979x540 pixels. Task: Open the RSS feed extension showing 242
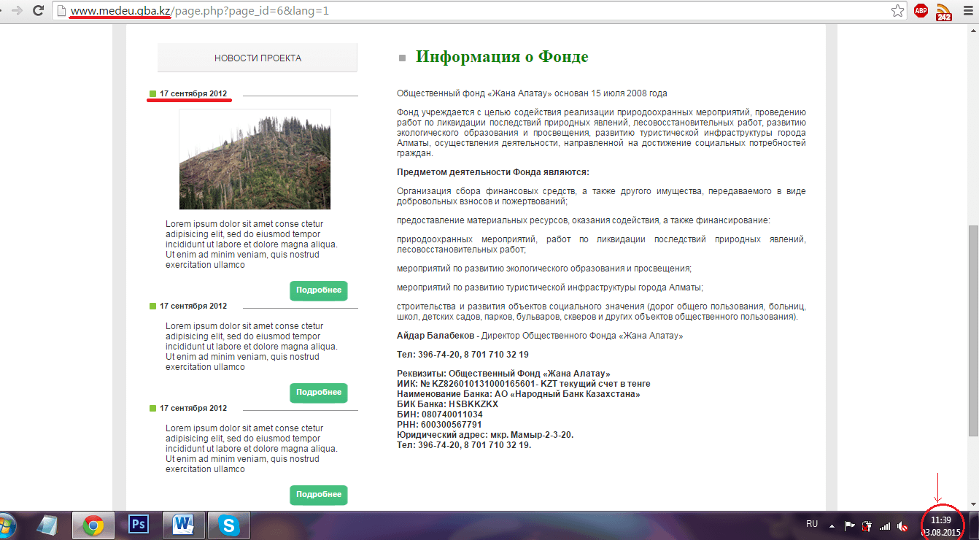tap(943, 12)
